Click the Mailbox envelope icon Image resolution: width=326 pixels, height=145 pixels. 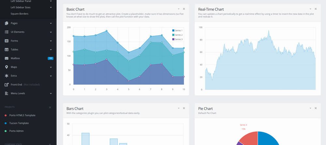click(x=7, y=58)
